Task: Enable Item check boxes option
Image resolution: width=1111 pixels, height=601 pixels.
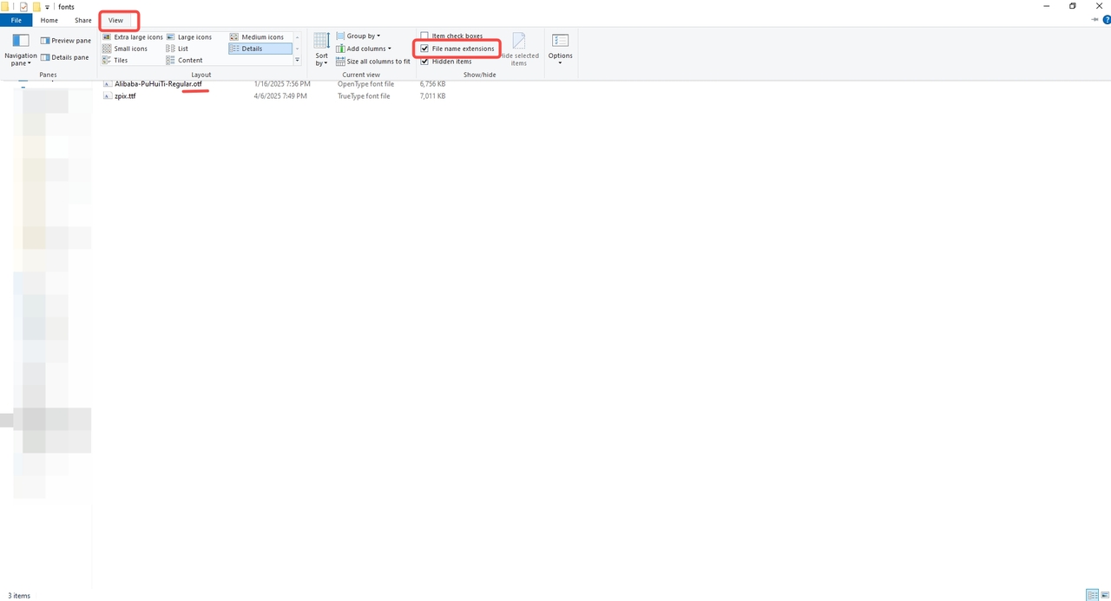Action: tap(424, 36)
